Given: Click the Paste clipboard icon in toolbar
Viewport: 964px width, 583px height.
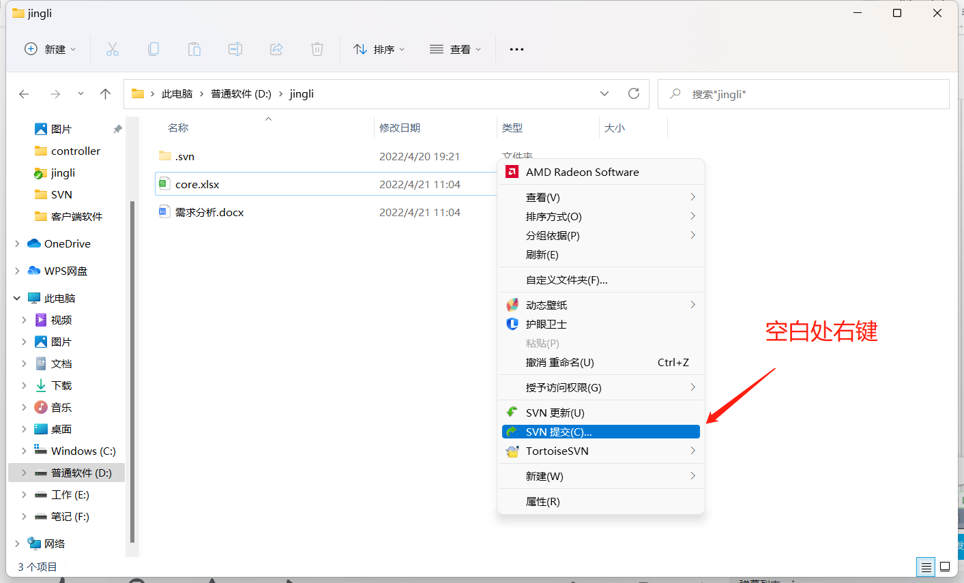Looking at the screenshot, I should pos(194,49).
